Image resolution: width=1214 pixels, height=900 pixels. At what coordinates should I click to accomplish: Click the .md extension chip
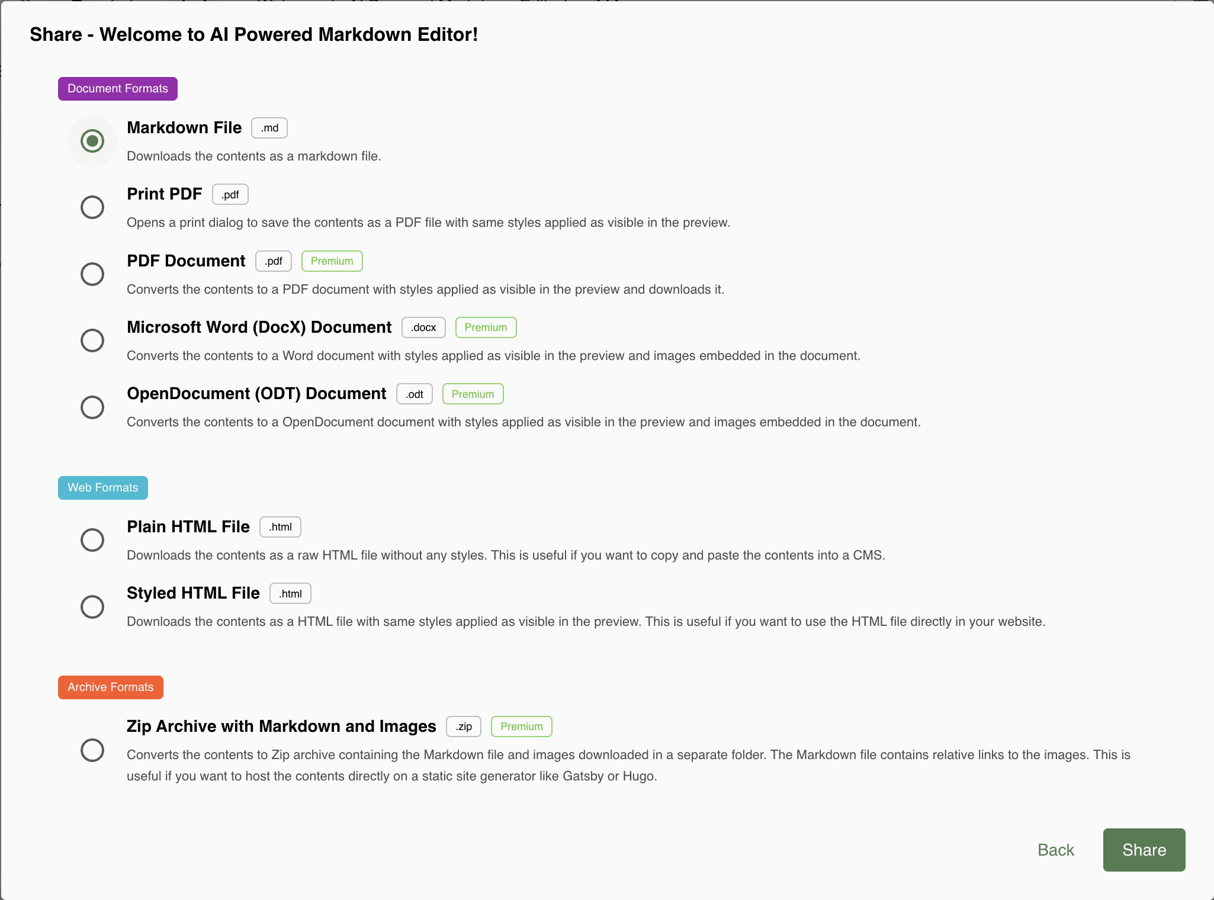click(269, 128)
